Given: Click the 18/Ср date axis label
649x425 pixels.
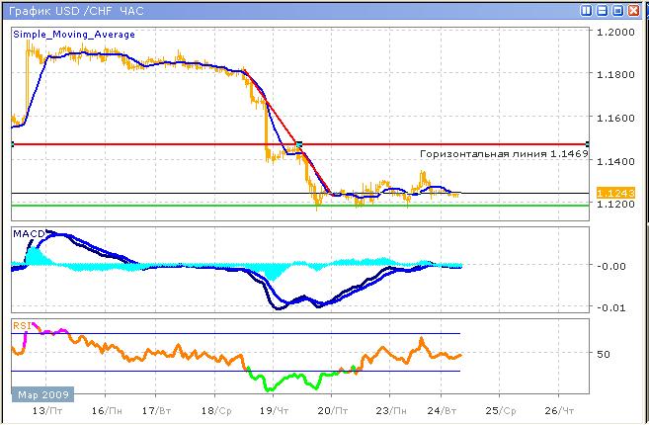Looking at the screenshot, I should click(x=216, y=411).
